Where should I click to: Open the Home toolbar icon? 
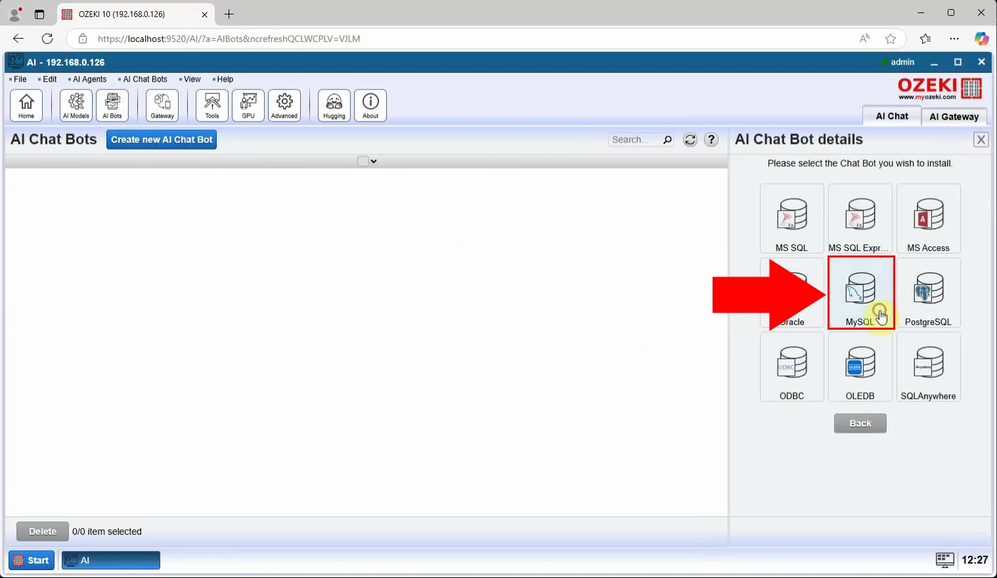(x=26, y=105)
